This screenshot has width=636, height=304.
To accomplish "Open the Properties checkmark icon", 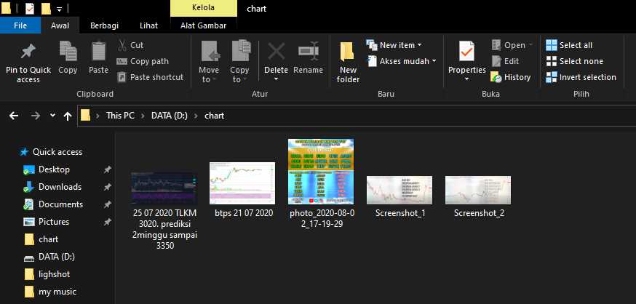I will point(466,52).
